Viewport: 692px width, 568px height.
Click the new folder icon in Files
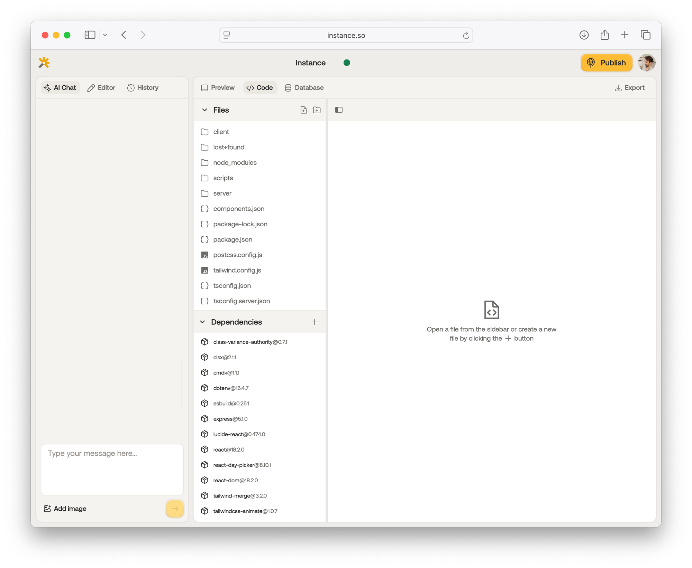tap(317, 110)
